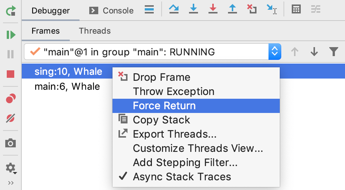This screenshot has height=190, width=345.
Task: Click the Step Out icon
Action: click(x=232, y=9)
